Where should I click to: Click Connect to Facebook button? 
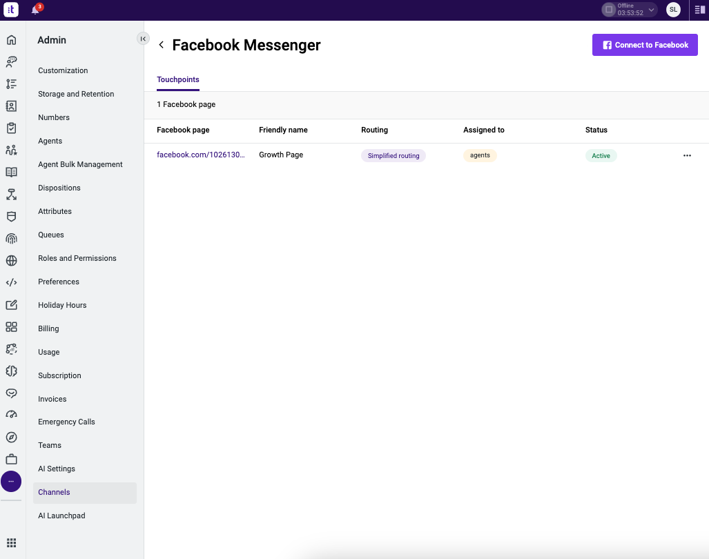645,45
